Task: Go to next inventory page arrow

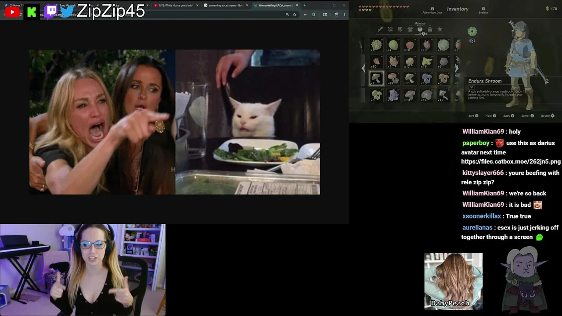Action: 457,68
